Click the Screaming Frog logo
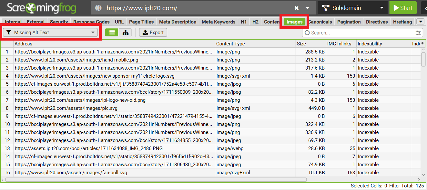 point(42,8)
